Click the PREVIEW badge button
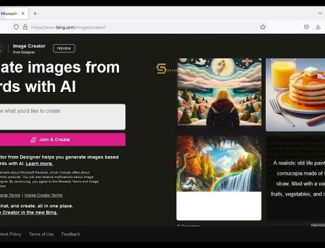The image size is (325, 248). [x=64, y=49]
